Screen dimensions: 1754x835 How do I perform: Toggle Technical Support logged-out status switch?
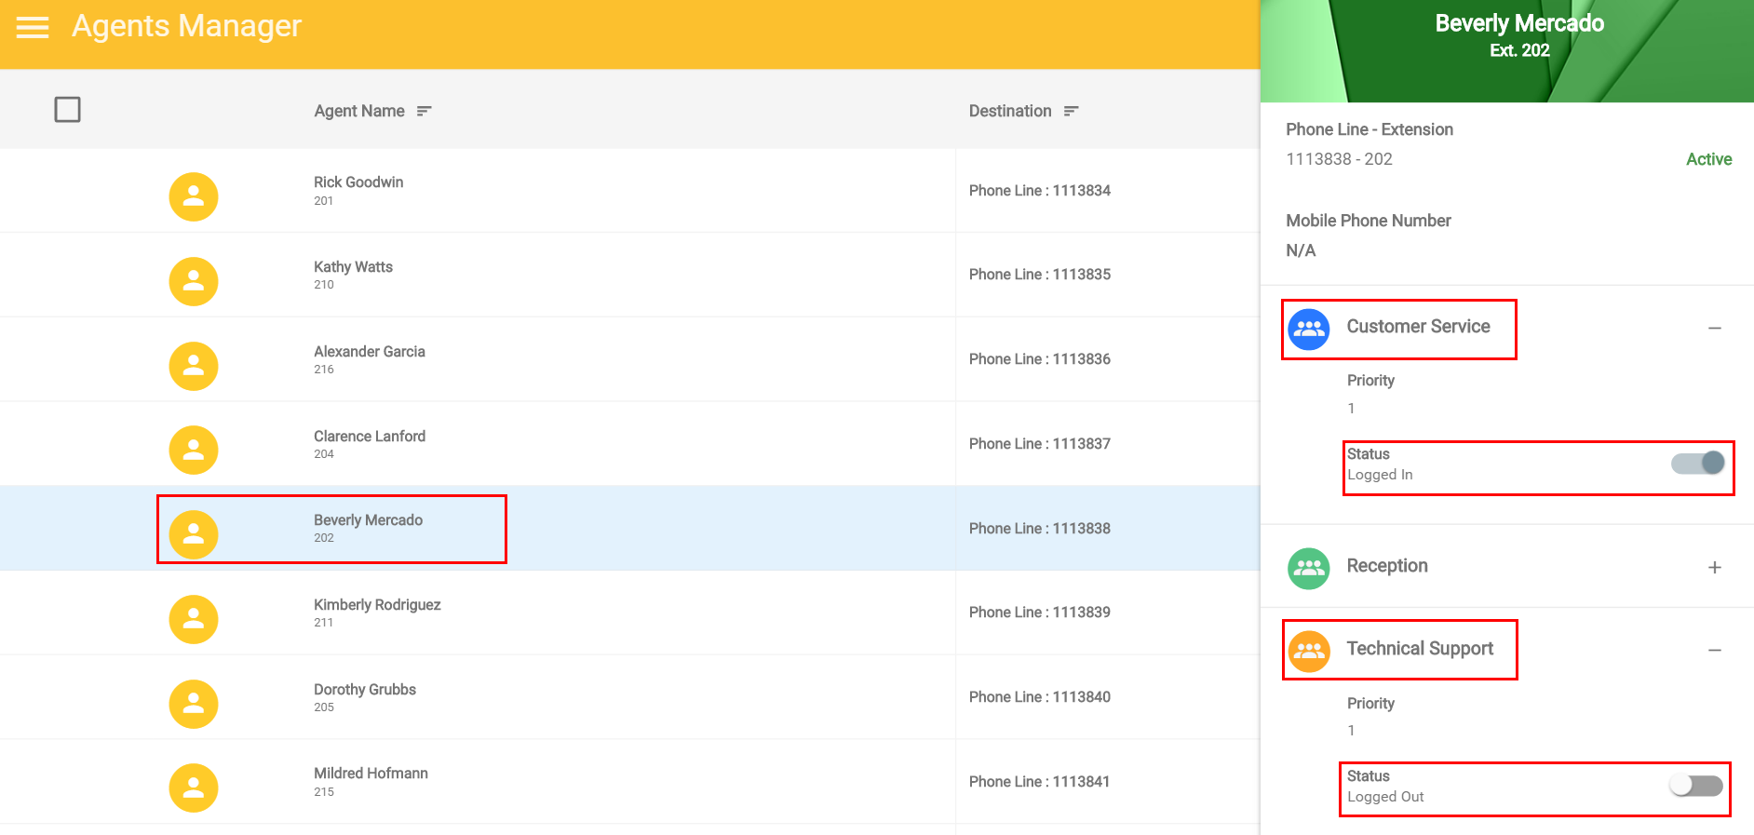tap(1696, 786)
